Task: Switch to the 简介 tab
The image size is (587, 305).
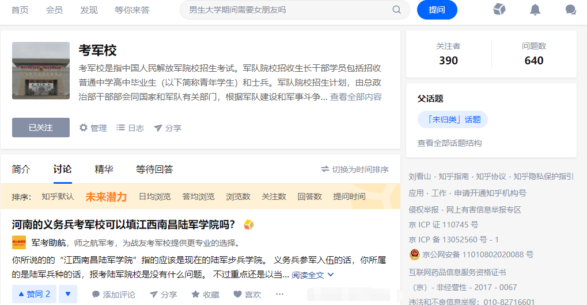Action: point(21,169)
